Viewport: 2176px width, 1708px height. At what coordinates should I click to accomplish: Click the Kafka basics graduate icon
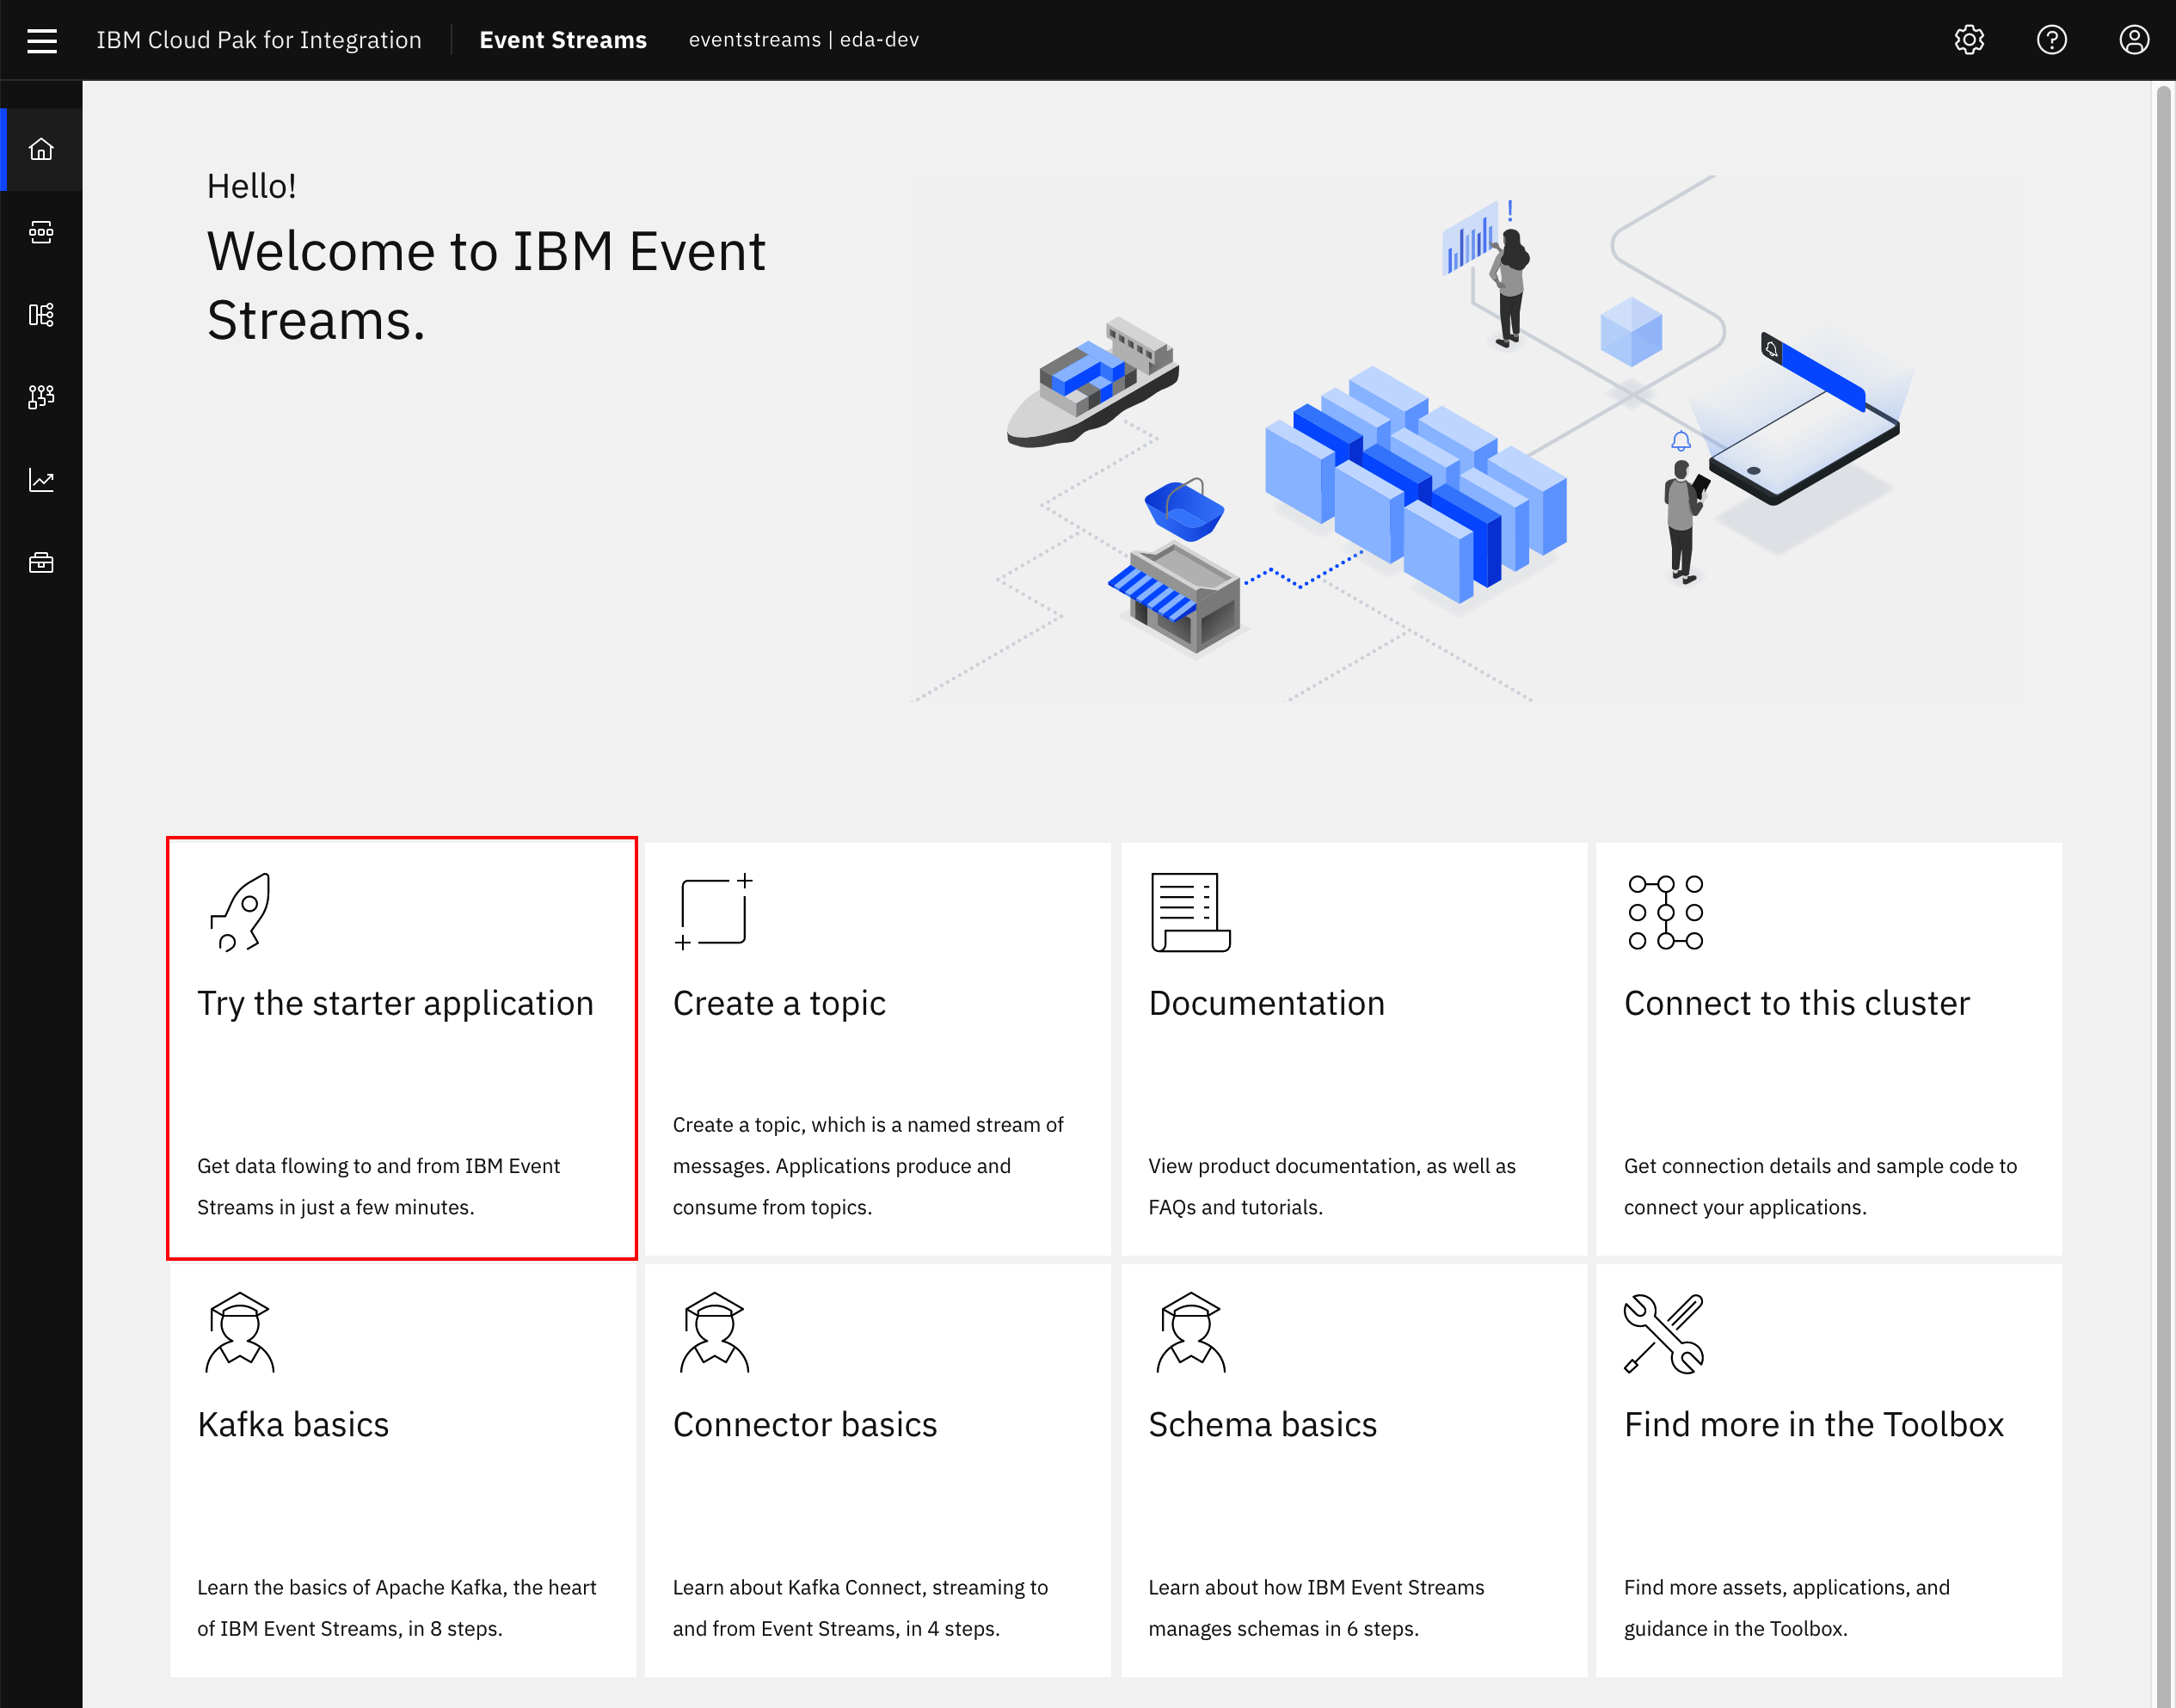pos(240,1332)
